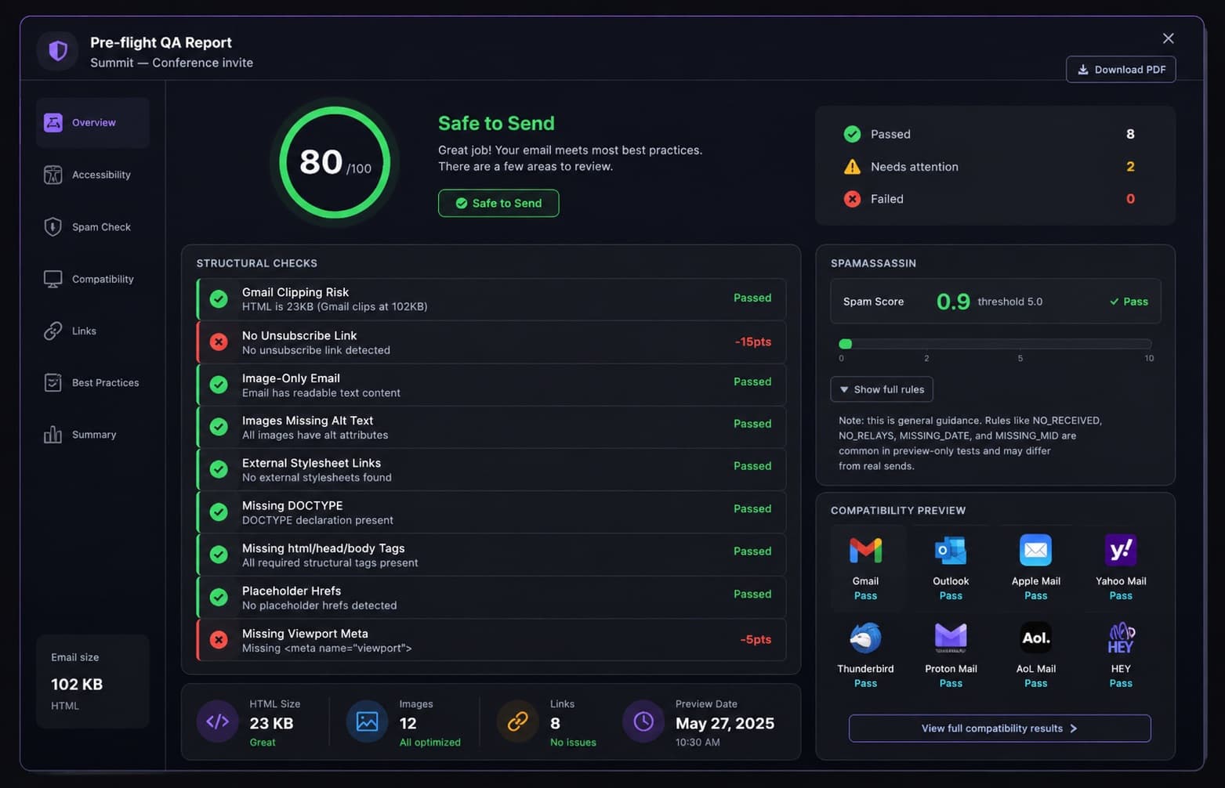This screenshot has width=1225, height=788.
Task: Click the Pass label beside threshold 5.0
Action: [1129, 302]
